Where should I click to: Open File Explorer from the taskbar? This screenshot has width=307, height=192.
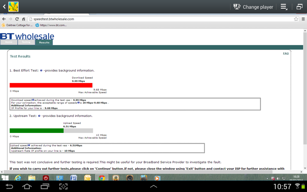[31, 178]
